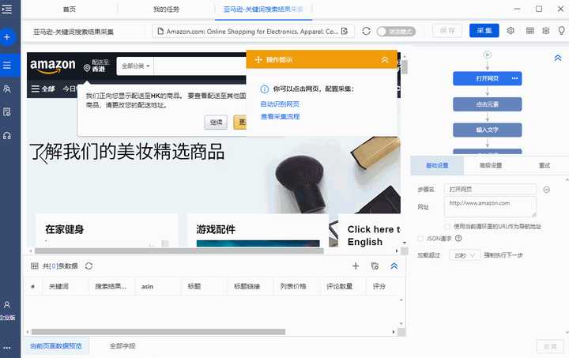Collapse the 操作提示 panel chevron
Image resolution: width=569 pixels, height=358 pixels.
pos(384,59)
